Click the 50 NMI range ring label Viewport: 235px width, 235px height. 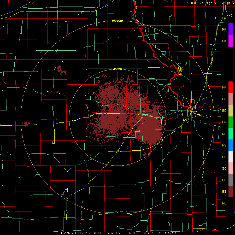click(x=117, y=69)
